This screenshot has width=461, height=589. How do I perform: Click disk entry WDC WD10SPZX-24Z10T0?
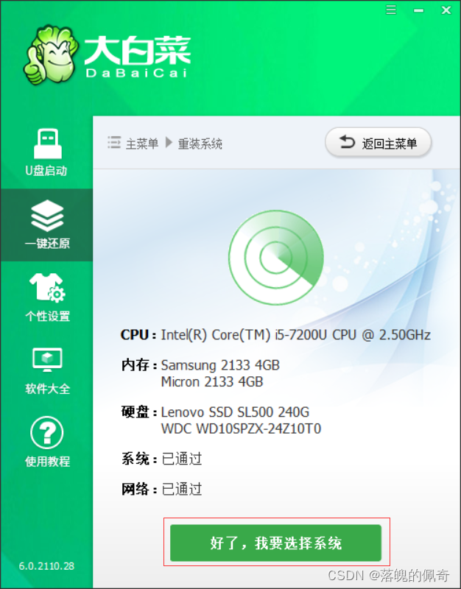(242, 428)
